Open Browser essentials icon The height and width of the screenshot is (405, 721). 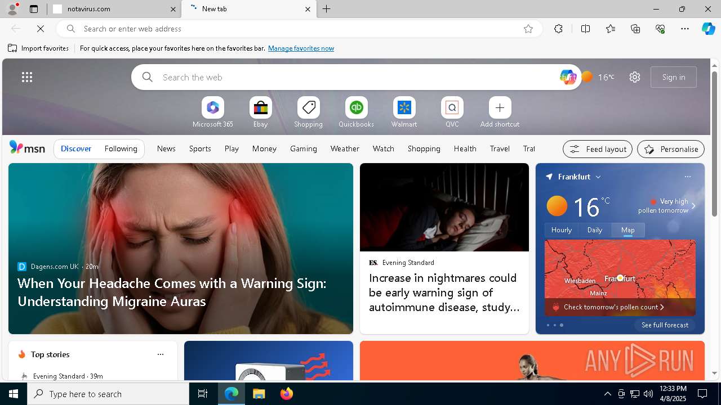[x=661, y=29]
